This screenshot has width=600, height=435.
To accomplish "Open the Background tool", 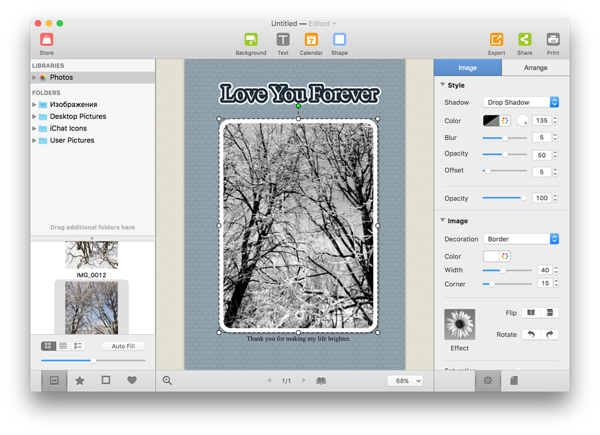I will pos(251,44).
